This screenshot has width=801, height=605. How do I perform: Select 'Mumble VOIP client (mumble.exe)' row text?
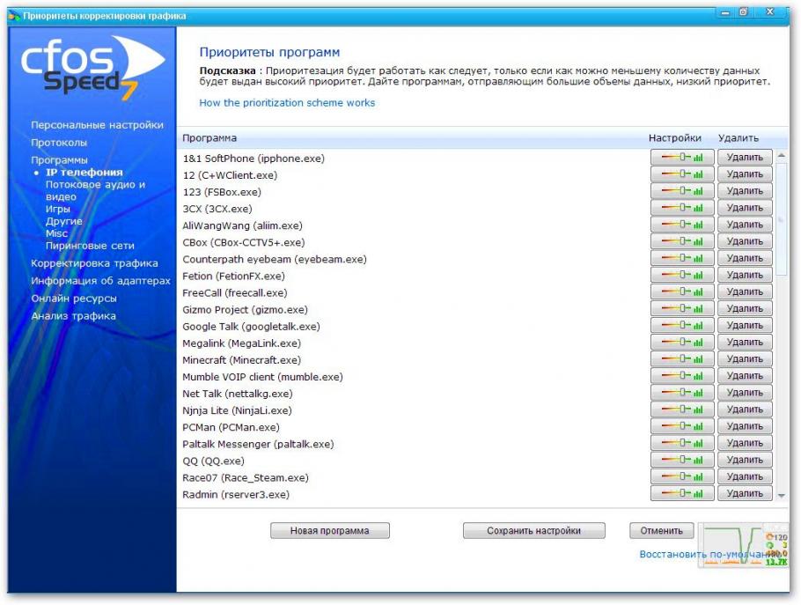262,377
